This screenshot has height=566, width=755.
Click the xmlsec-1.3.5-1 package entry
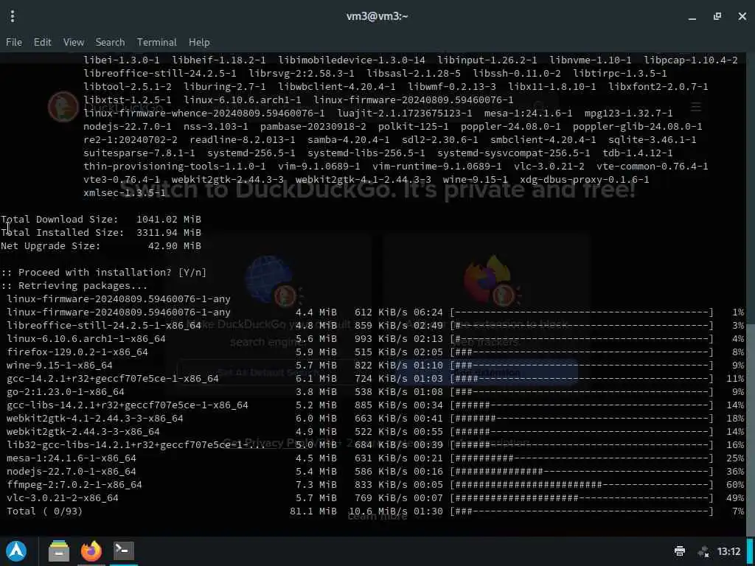[x=125, y=193]
